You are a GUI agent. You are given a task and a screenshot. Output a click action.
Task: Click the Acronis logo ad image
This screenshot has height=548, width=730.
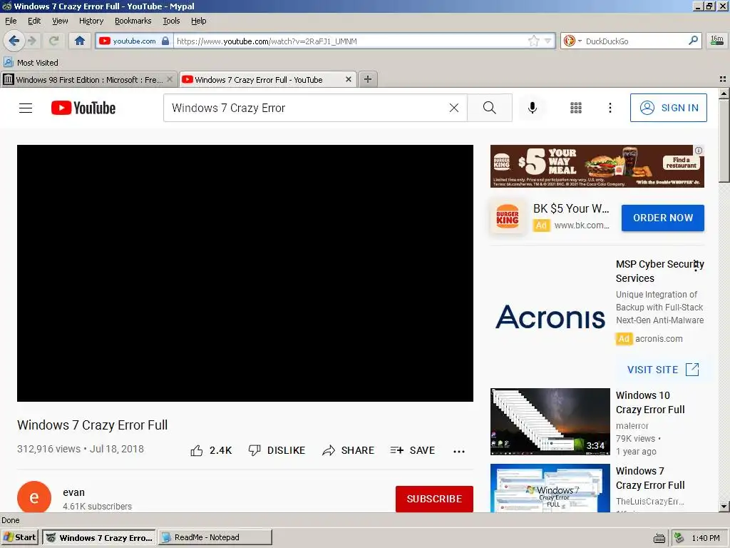pos(550,317)
